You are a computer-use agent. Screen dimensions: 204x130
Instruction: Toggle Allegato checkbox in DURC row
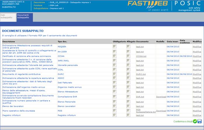(128, 74)
